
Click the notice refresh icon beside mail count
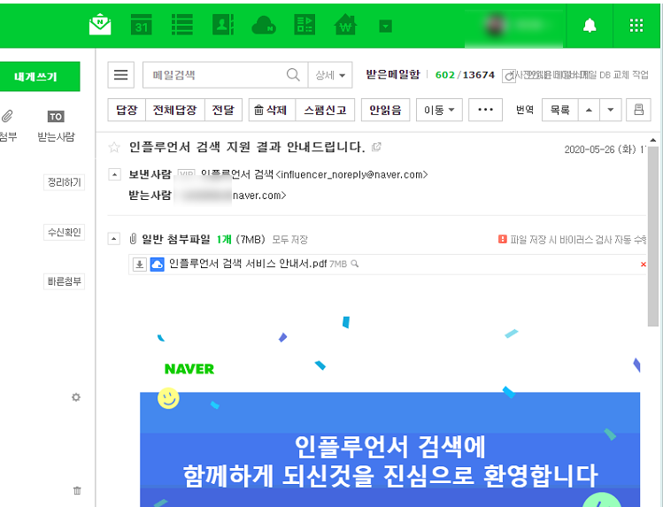coord(509,76)
